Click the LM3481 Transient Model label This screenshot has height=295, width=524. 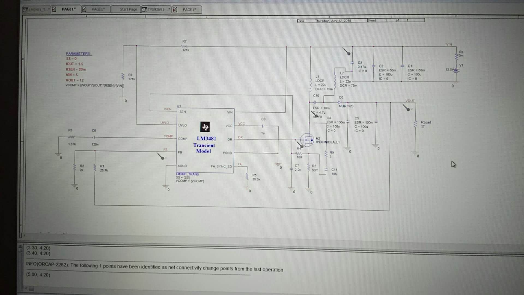point(205,145)
